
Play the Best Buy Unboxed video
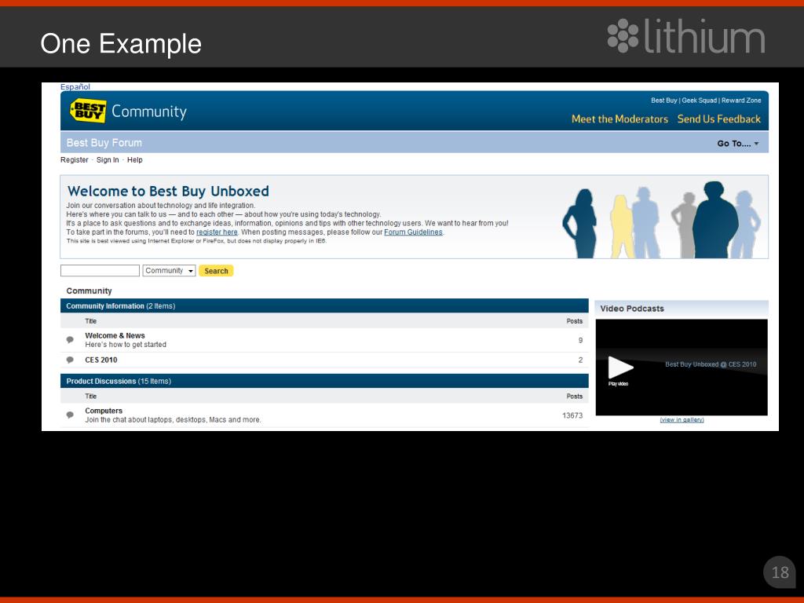coord(620,367)
